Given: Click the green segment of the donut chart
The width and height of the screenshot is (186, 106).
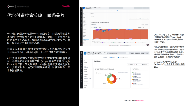Looking at the screenshot, I should tap(109, 76).
